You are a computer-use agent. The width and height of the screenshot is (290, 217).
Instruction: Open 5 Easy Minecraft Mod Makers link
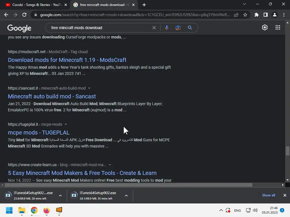pyautogui.click(x=82, y=173)
